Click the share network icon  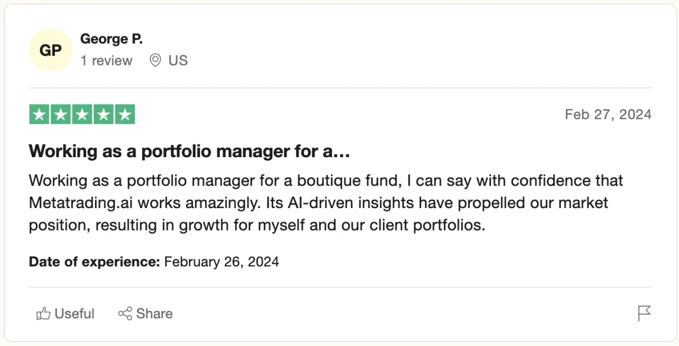[x=125, y=314]
